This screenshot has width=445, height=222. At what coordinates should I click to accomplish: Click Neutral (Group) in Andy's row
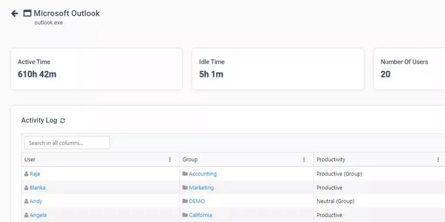point(335,201)
